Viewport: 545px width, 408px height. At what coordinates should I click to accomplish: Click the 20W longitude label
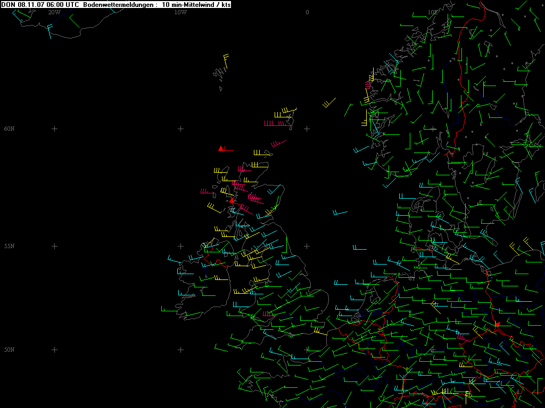54,12
